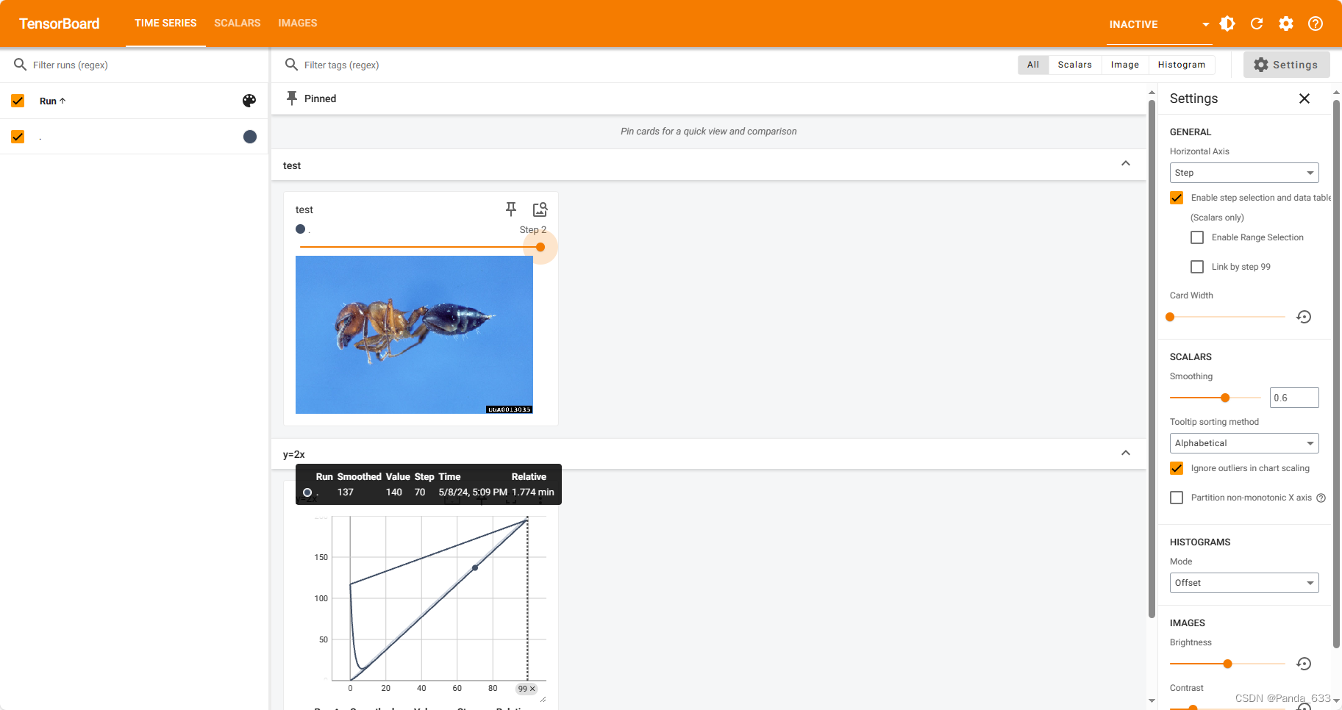The height and width of the screenshot is (710, 1342).
Task: Sort runs by the Run column header
Action: pos(52,101)
